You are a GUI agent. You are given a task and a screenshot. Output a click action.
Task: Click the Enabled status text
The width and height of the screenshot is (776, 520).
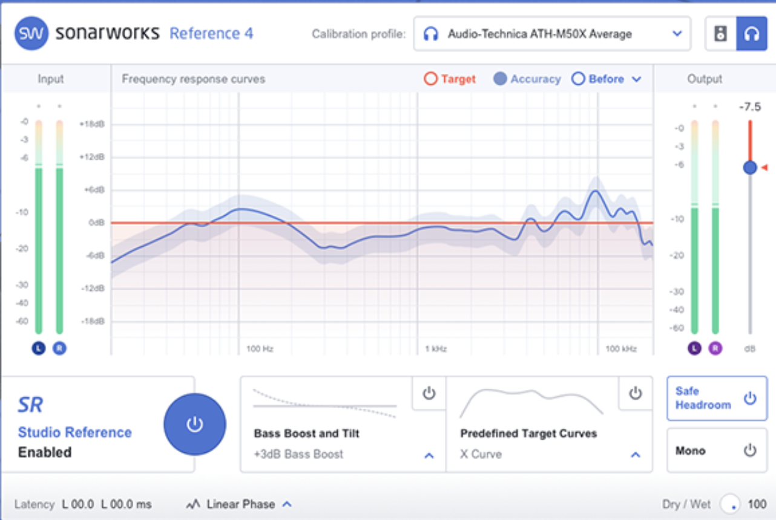pos(45,452)
